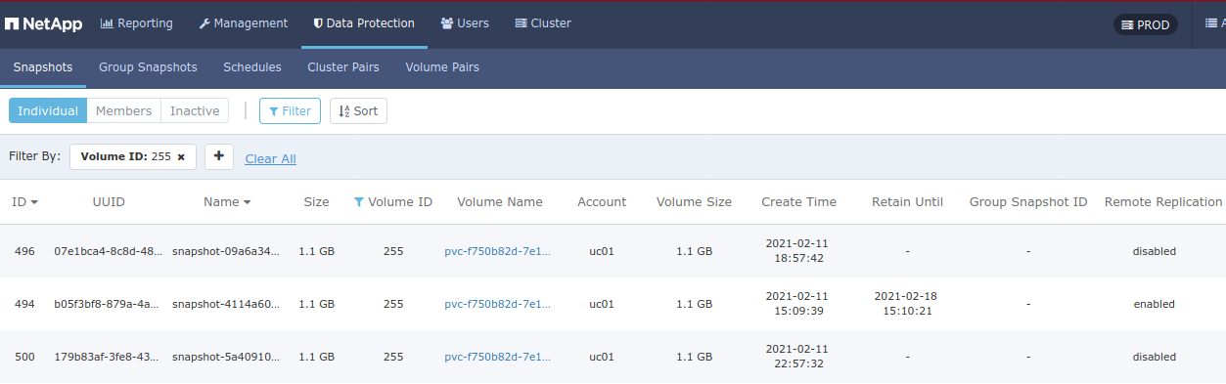Click the Size column header
Screen dimensions: 1226x384
tap(316, 202)
